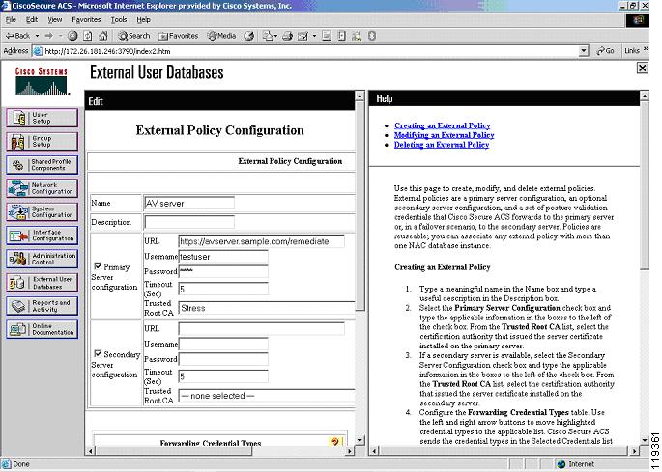Viewport: 662px width, 472px height.
Task: Click the Internet zone status indicator
Action: [x=575, y=464]
